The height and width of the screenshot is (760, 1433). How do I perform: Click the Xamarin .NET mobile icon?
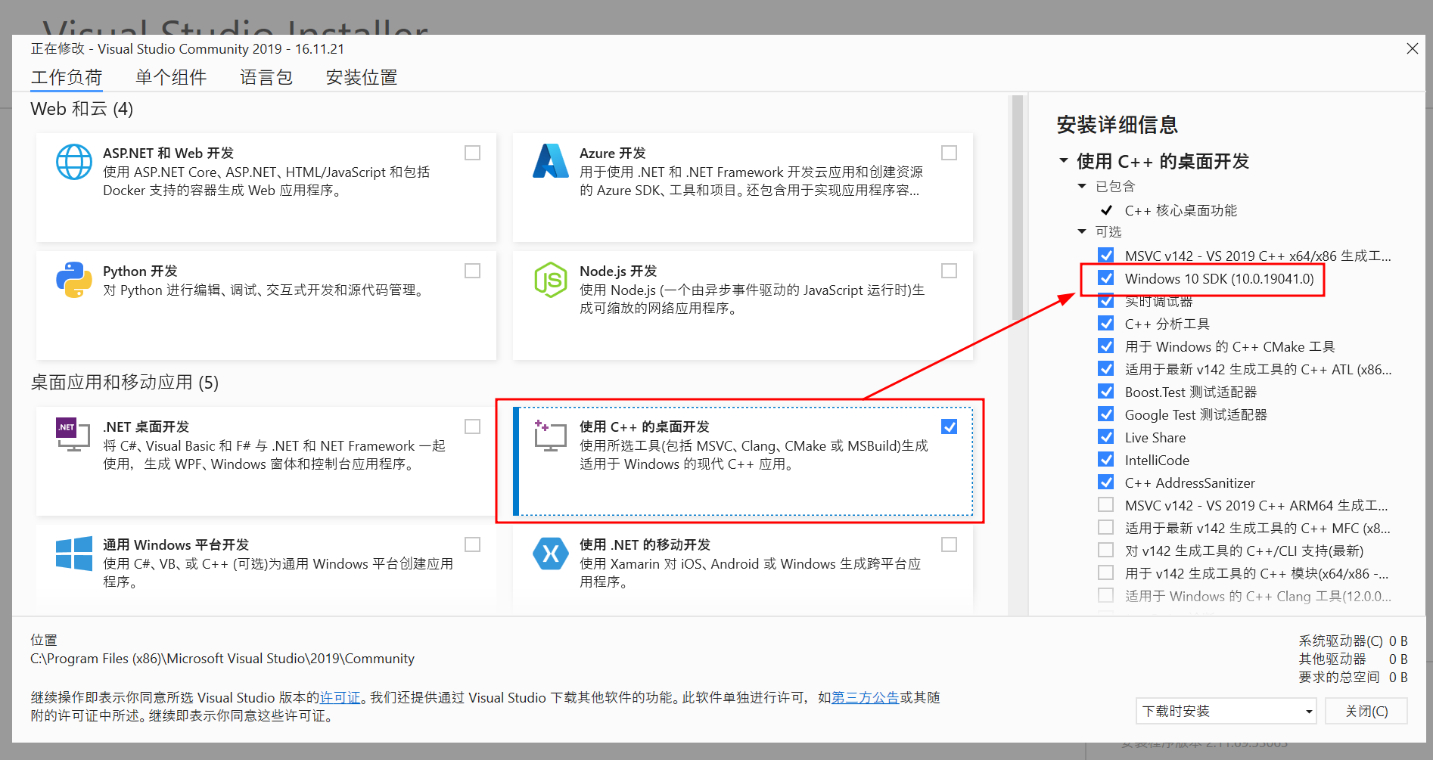[551, 554]
